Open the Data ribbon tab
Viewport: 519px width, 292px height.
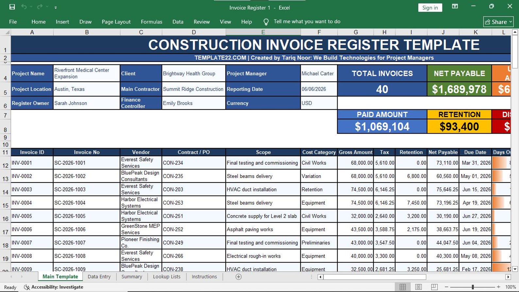tap(178, 22)
